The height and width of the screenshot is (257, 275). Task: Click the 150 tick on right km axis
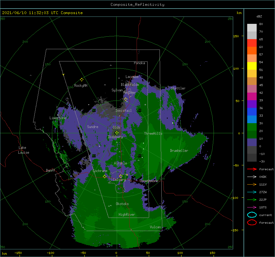click(x=236, y=36)
